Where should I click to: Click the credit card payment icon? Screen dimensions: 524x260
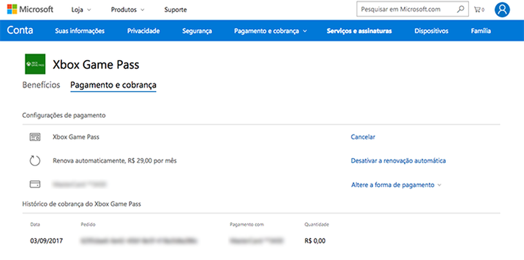point(35,184)
